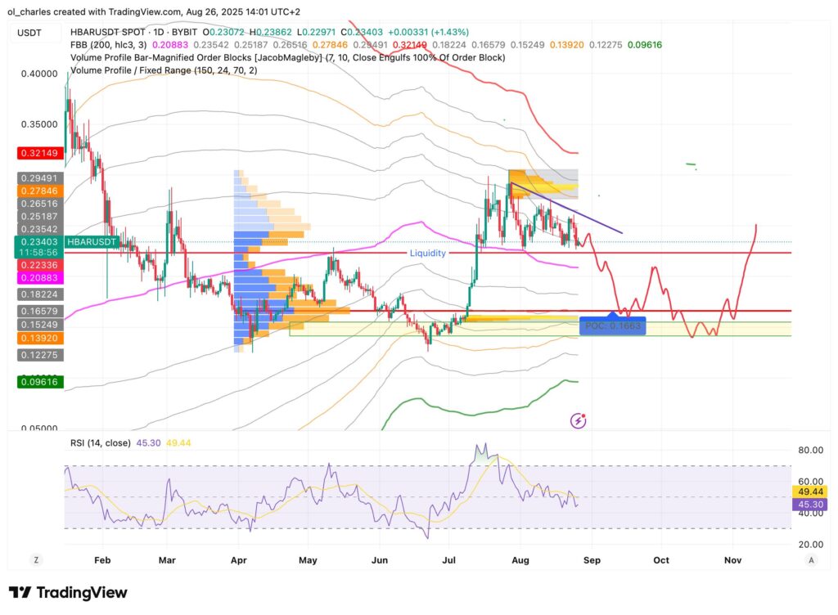Screen dimensions: 838x615
Task: Select the Volume Profile / Fixed Range legend
Action: click(x=165, y=70)
